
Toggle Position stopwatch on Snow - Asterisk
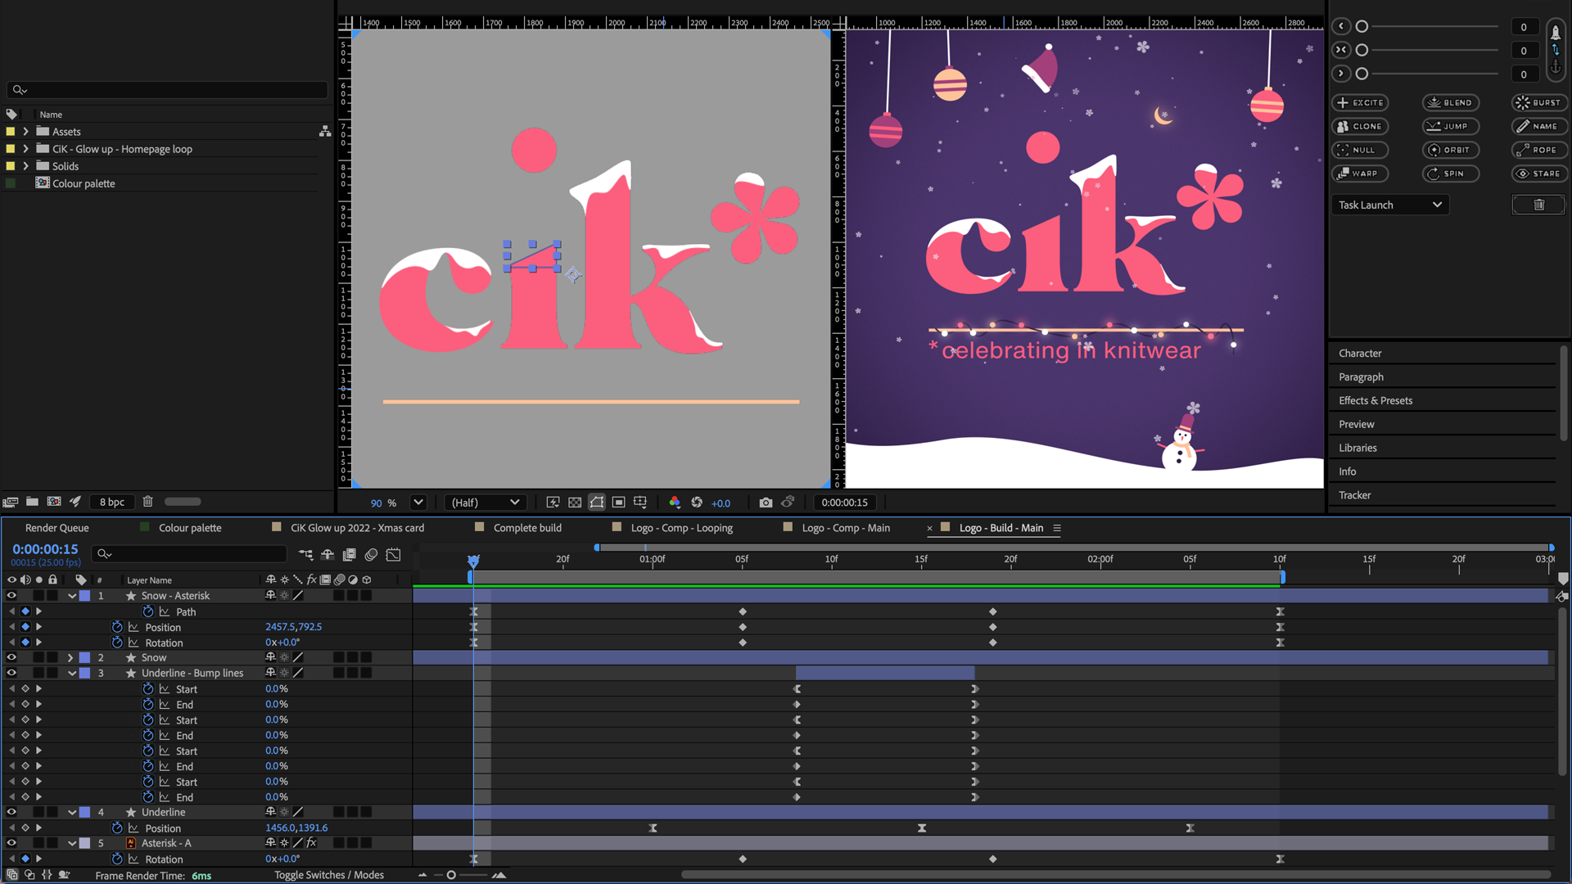pyautogui.click(x=117, y=627)
